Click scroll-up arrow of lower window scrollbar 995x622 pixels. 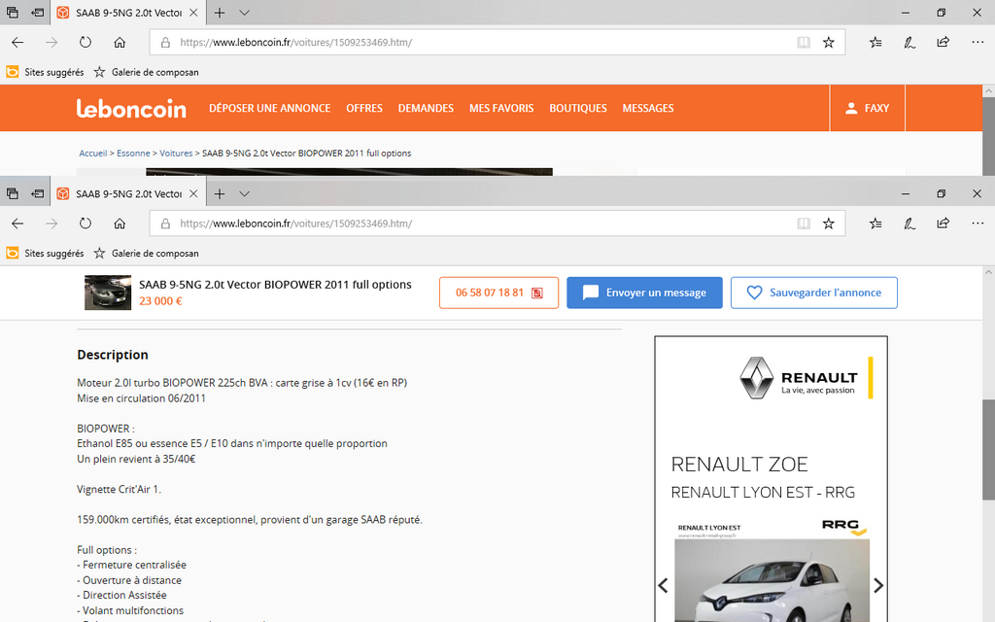pos(988,272)
